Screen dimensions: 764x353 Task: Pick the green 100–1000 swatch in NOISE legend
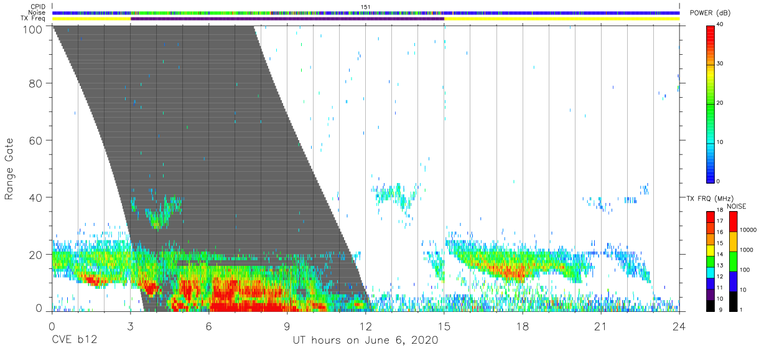pyautogui.click(x=734, y=261)
